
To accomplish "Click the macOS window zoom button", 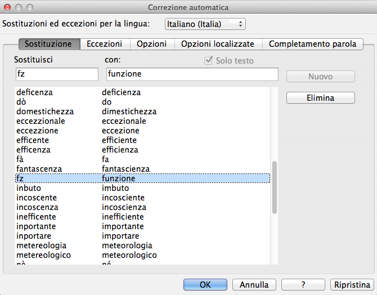I will pos(30,7).
